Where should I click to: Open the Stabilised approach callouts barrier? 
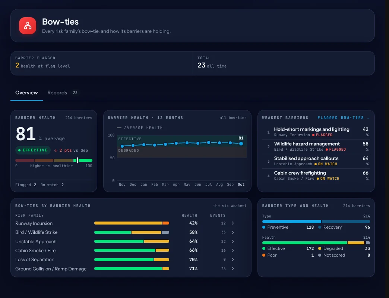pyautogui.click(x=316, y=161)
